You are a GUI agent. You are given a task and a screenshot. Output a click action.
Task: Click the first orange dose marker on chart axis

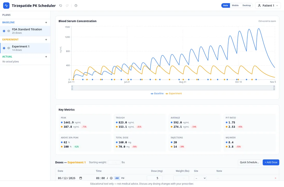(x=73, y=80)
